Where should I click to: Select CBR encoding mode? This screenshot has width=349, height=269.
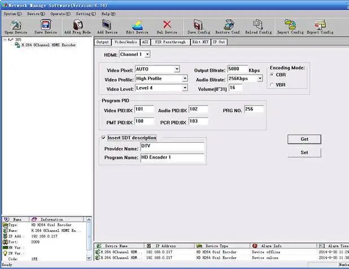pyautogui.click(x=272, y=74)
